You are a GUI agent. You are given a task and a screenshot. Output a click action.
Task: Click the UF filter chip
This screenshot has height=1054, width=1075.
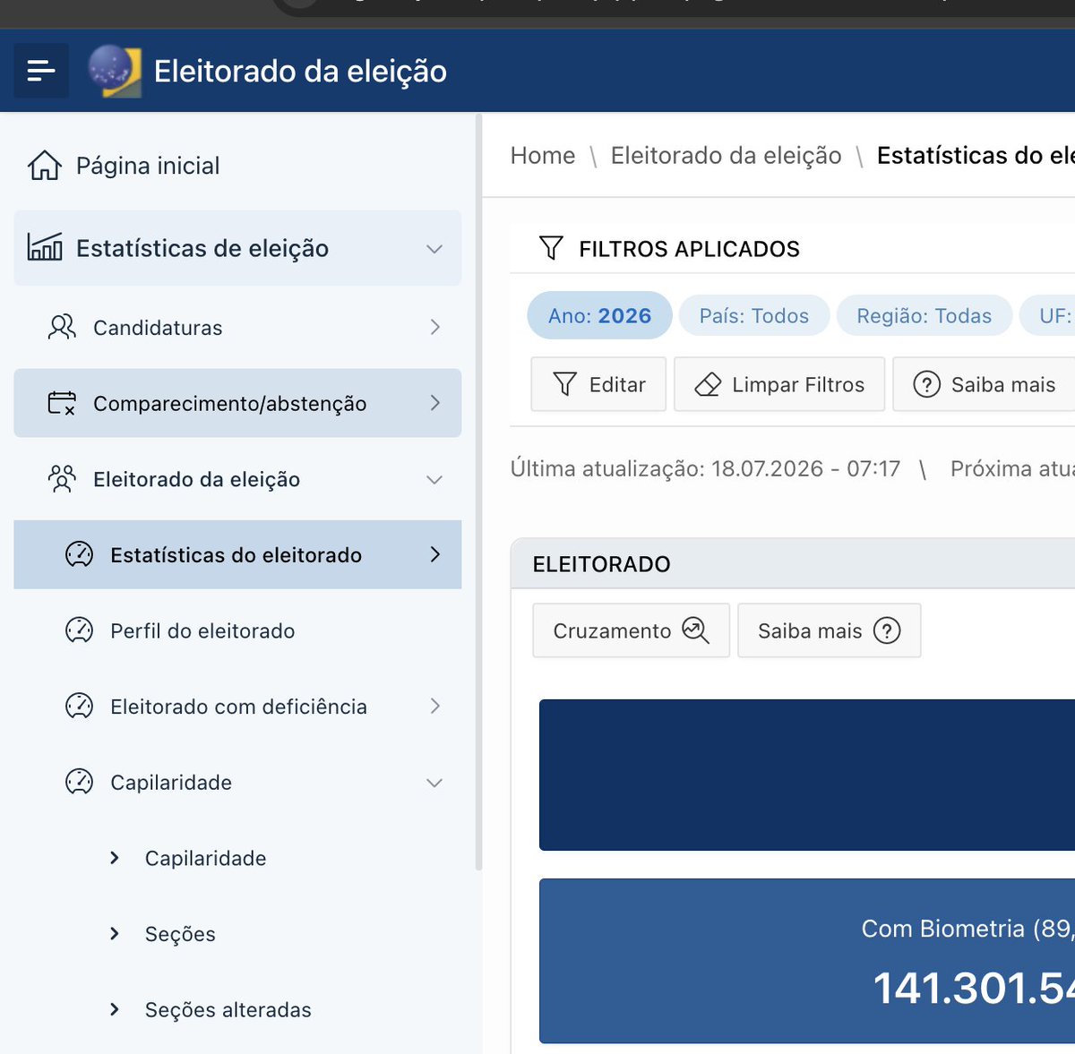[x=1048, y=315]
